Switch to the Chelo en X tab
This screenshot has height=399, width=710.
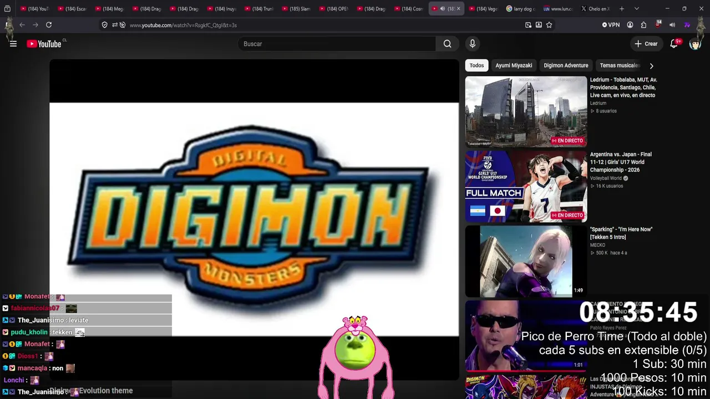(x=595, y=9)
